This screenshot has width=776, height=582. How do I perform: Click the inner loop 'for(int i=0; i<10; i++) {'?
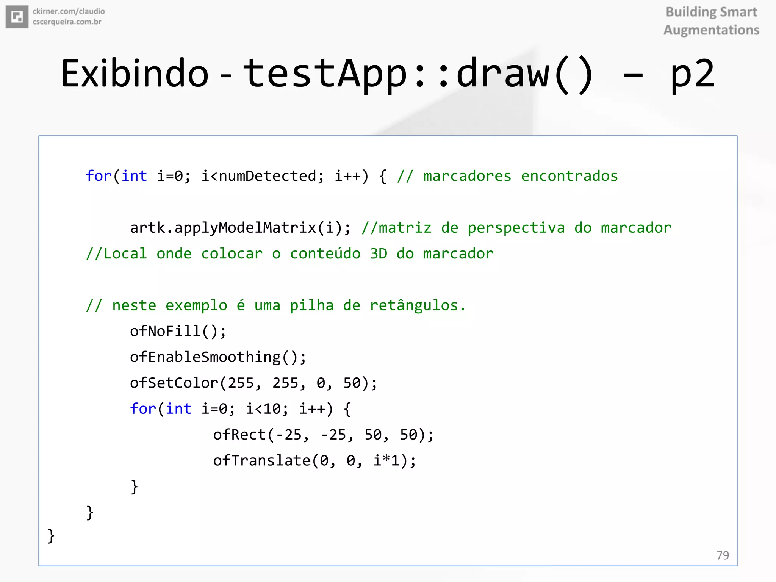pyautogui.click(x=241, y=409)
